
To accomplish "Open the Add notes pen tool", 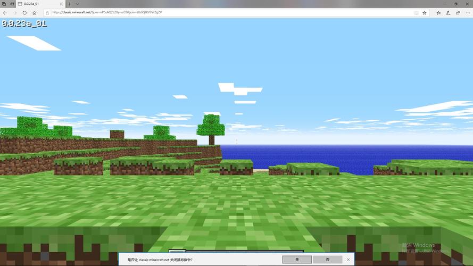I will 448,13.
